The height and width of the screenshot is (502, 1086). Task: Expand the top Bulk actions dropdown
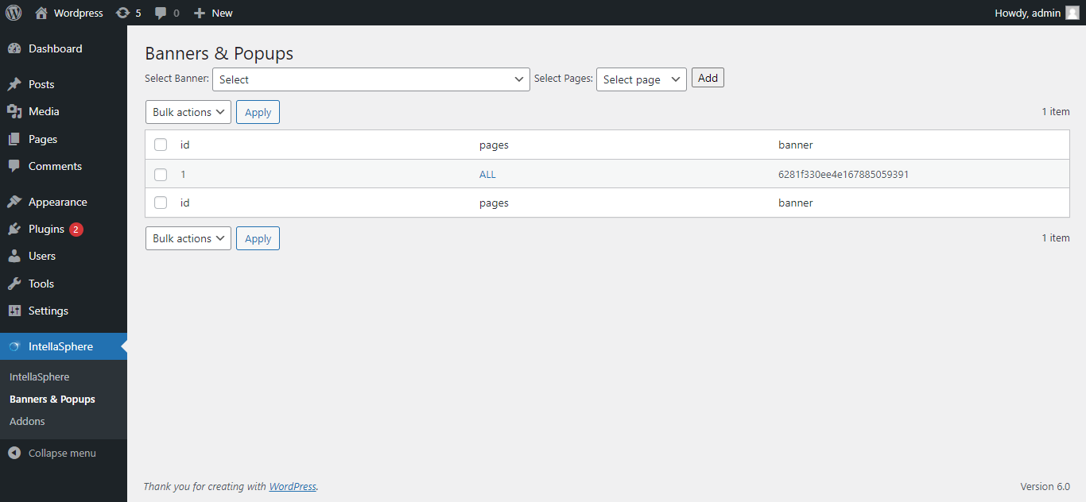[188, 112]
